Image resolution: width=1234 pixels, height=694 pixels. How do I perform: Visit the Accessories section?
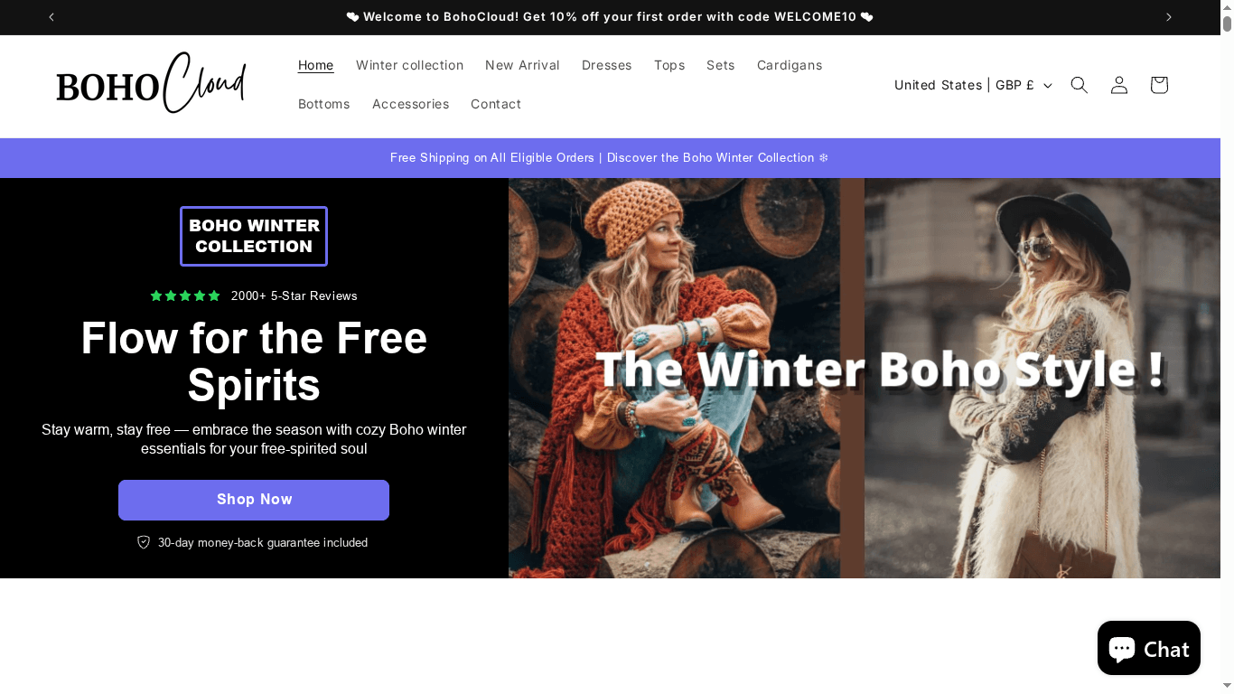click(410, 104)
